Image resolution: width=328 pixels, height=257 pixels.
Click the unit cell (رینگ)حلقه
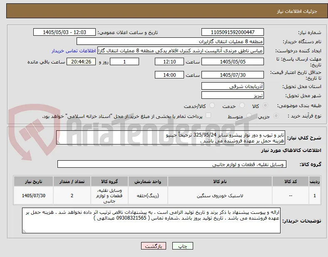(x=148, y=196)
